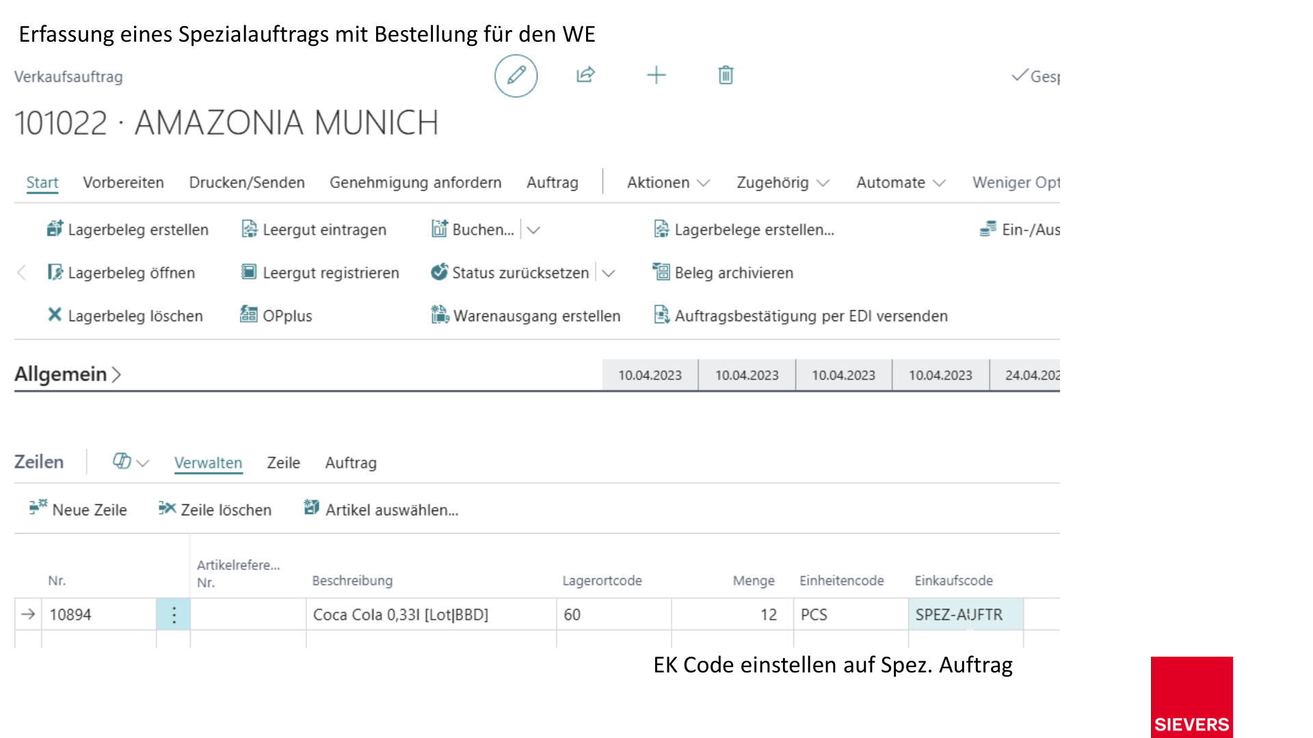The image size is (1313, 738).
Task: Open the Auftrag tab in top ribbon
Action: [x=553, y=182]
